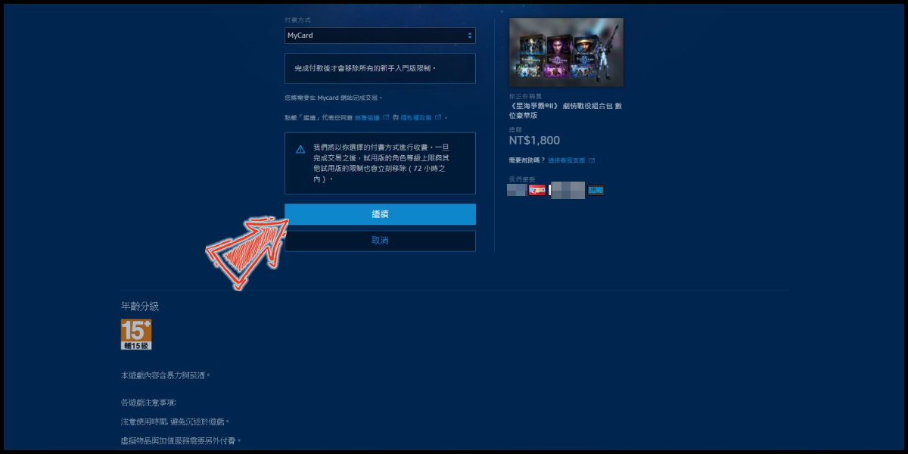908x454 pixels.
Task: Click the red MyCard payment logo
Action: pos(537,190)
